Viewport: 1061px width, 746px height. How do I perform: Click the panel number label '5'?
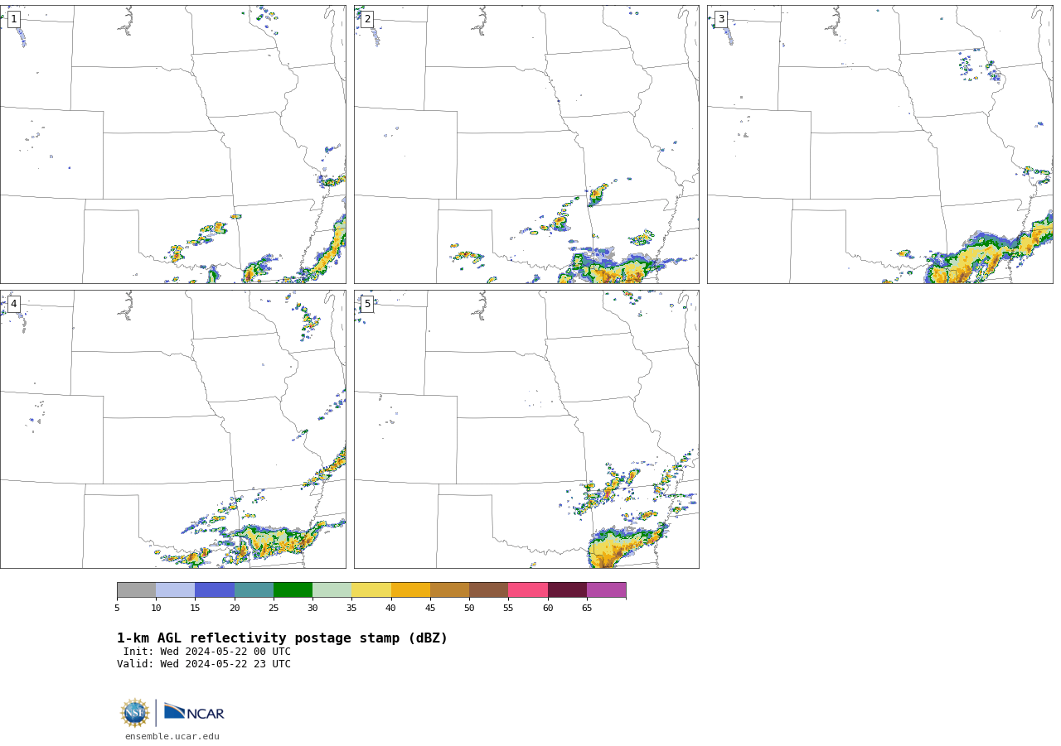point(367,304)
